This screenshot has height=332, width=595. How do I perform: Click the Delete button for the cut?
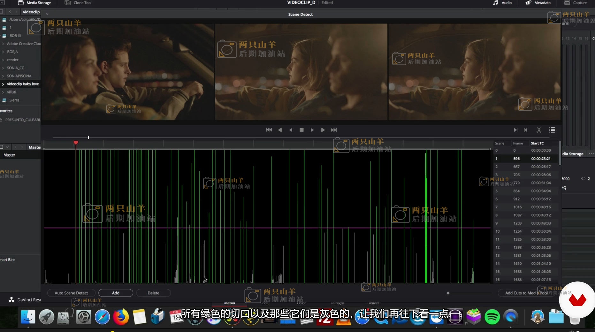point(153,293)
